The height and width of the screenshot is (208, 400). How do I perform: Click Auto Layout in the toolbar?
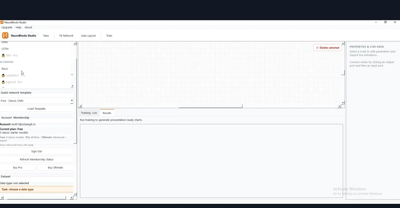[88, 36]
